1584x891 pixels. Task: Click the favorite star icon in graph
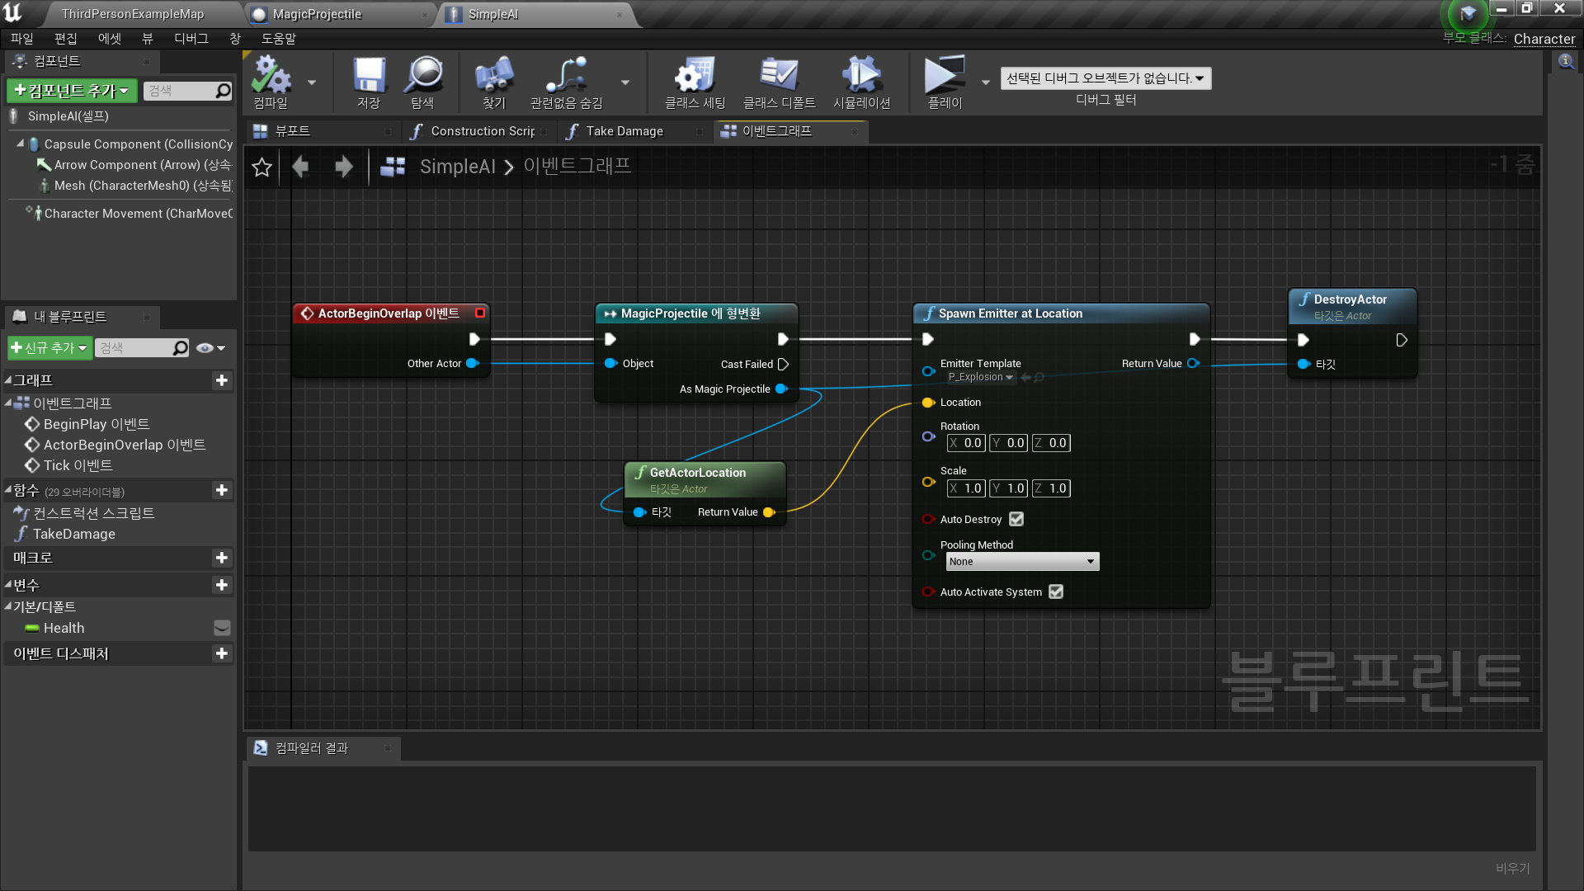pos(262,167)
